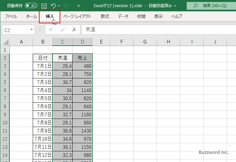Click the formula bar showing 気温

coord(159,29)
